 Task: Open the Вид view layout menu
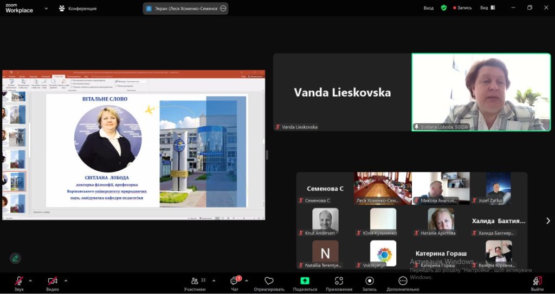[x=487, y=8]
